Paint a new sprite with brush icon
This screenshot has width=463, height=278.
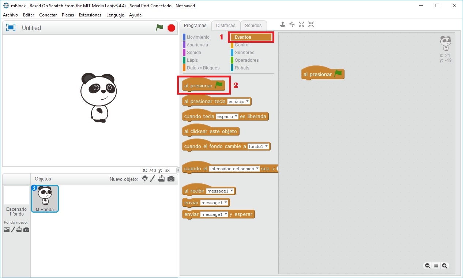[x=153, y=179]
